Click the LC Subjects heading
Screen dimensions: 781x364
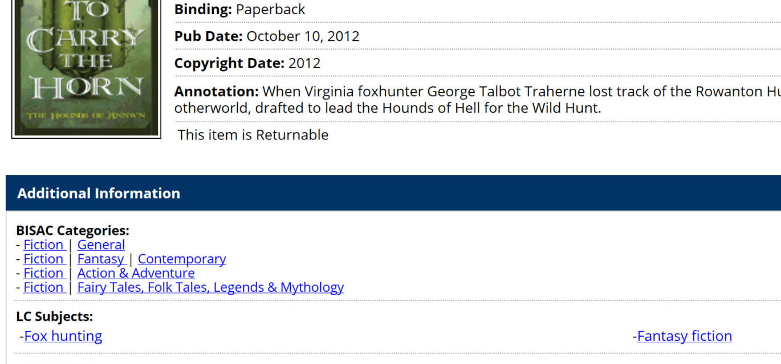(x=54, y=317)
